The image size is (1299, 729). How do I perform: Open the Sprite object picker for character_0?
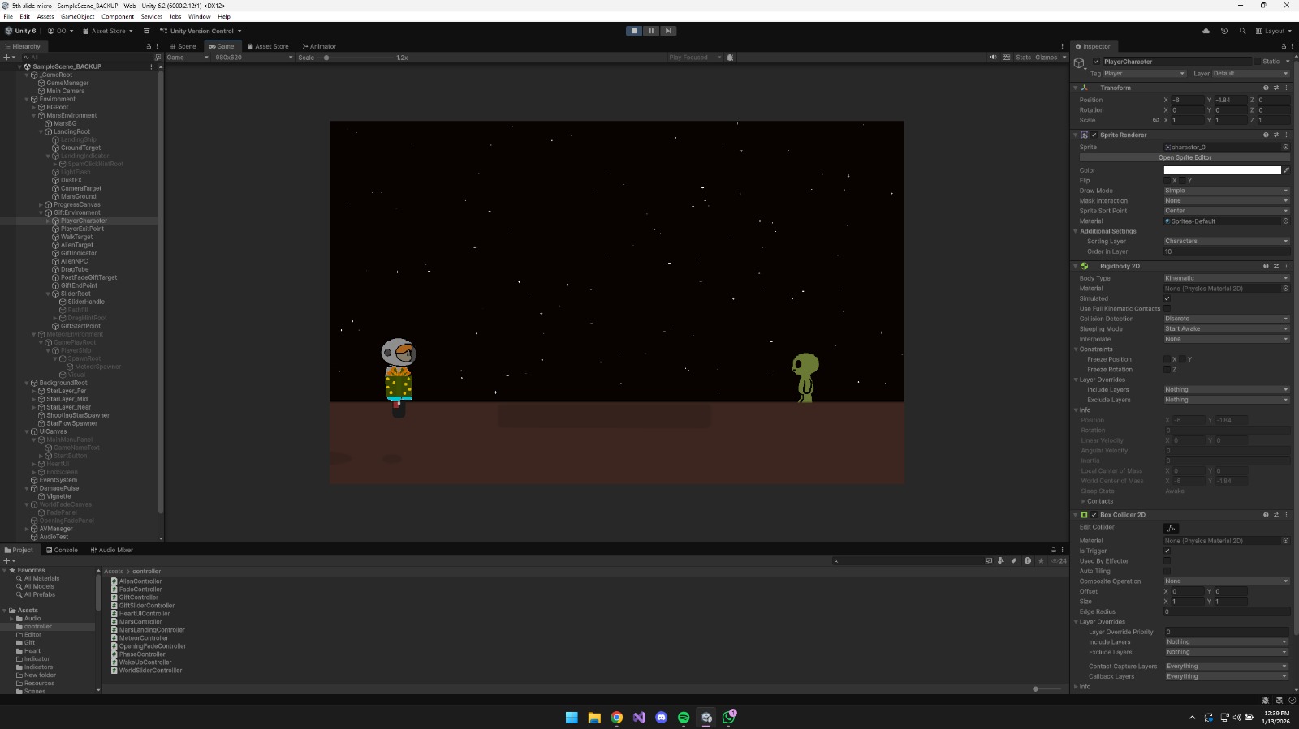(x=1285, y=148)
